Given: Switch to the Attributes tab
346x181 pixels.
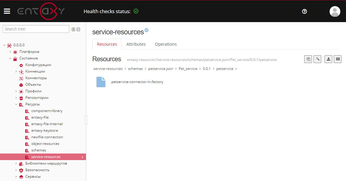Looking at the screenshot, I should coord(136,44).
